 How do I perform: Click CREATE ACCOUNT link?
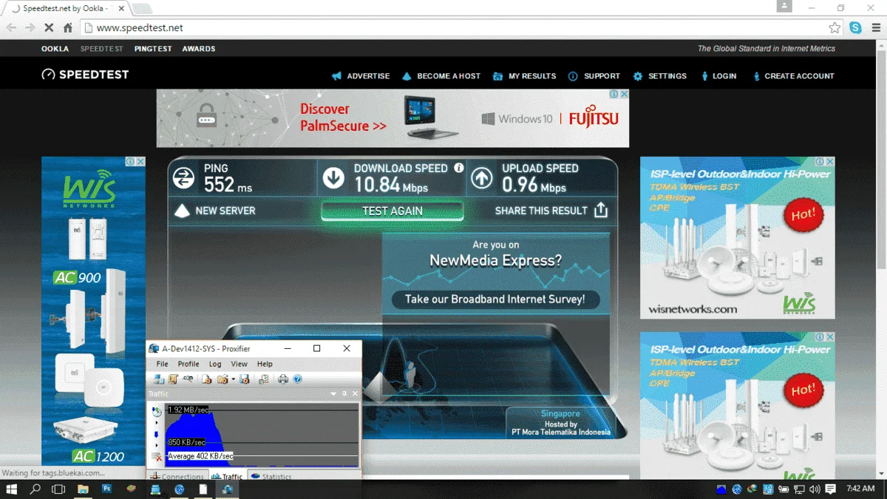point(794,76)
